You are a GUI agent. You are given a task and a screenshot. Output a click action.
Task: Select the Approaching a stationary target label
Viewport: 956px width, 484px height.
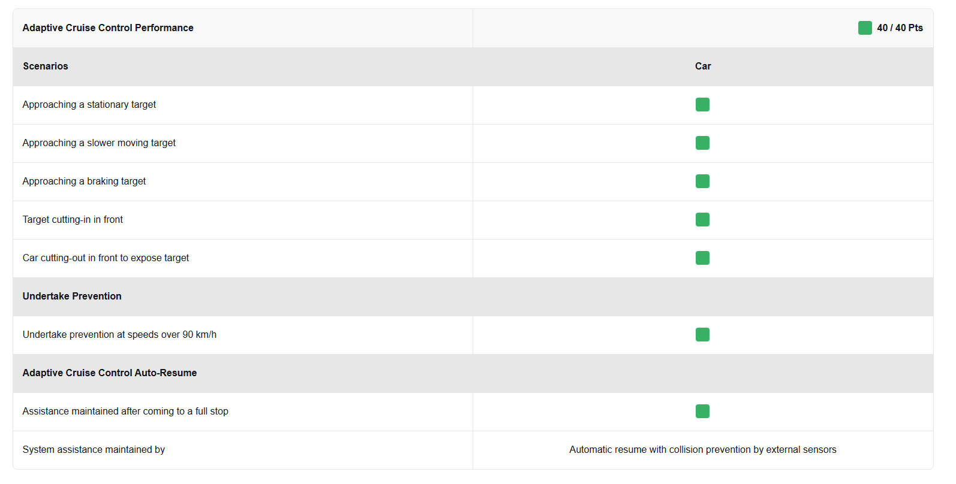pos(89,104)
